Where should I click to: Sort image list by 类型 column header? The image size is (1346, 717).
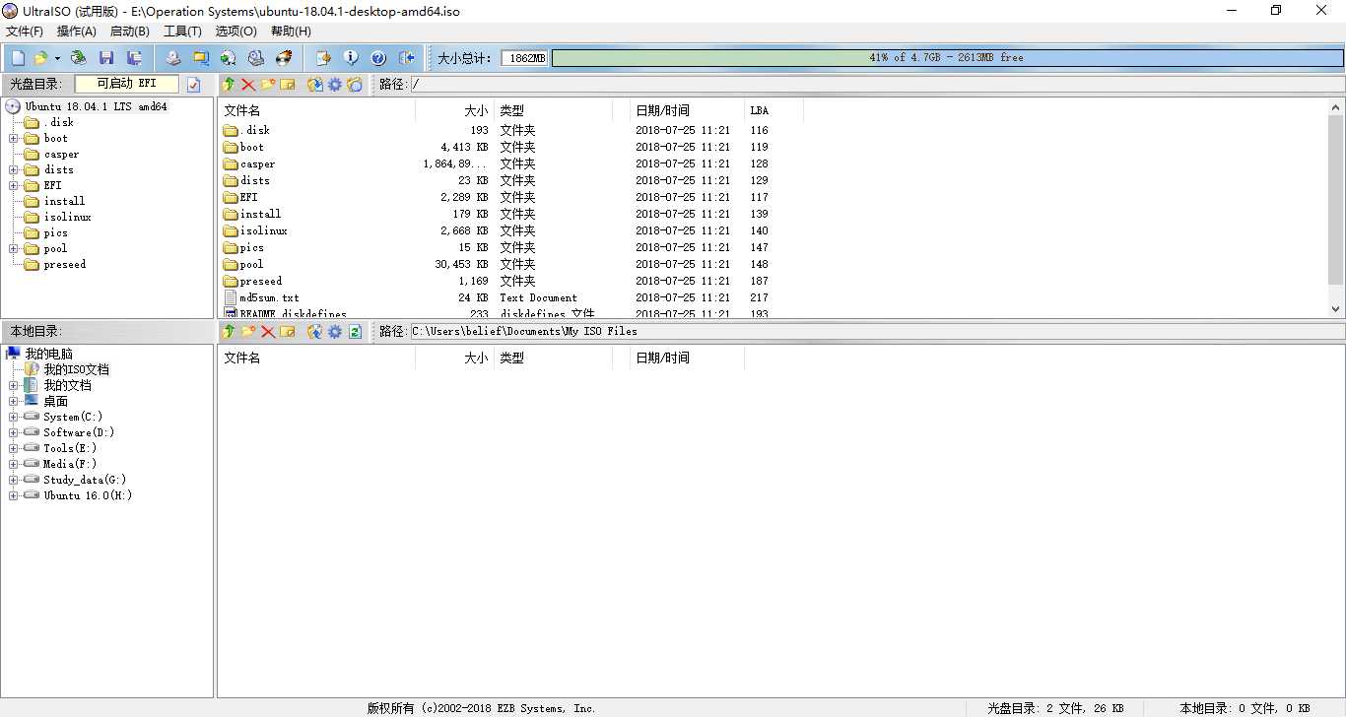pyautogui.click(x=553, y=110)
